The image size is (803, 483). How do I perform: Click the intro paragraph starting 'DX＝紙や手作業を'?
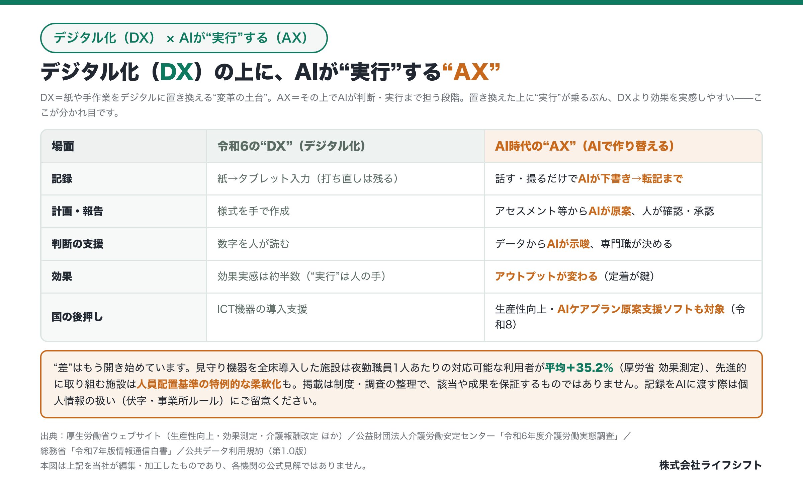tap(401, 105)
